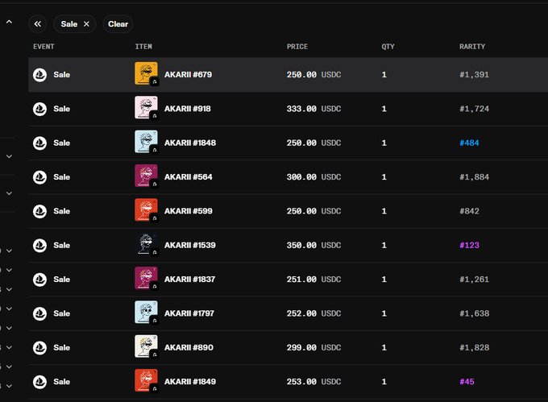
Task: Click the ITEM column header
Action: [x=143, y=47]
